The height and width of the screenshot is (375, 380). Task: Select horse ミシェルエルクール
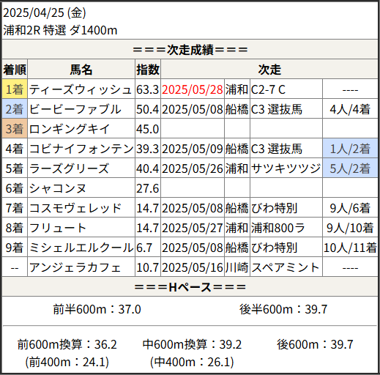click(x=81, y=248)
